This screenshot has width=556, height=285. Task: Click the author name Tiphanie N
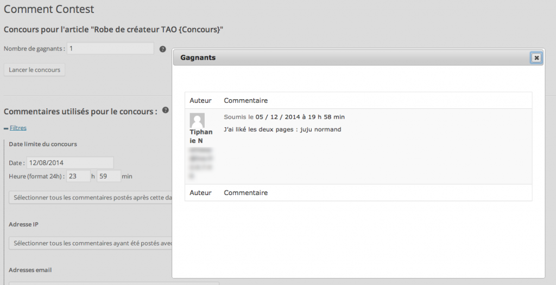click(x=201, y=137)
